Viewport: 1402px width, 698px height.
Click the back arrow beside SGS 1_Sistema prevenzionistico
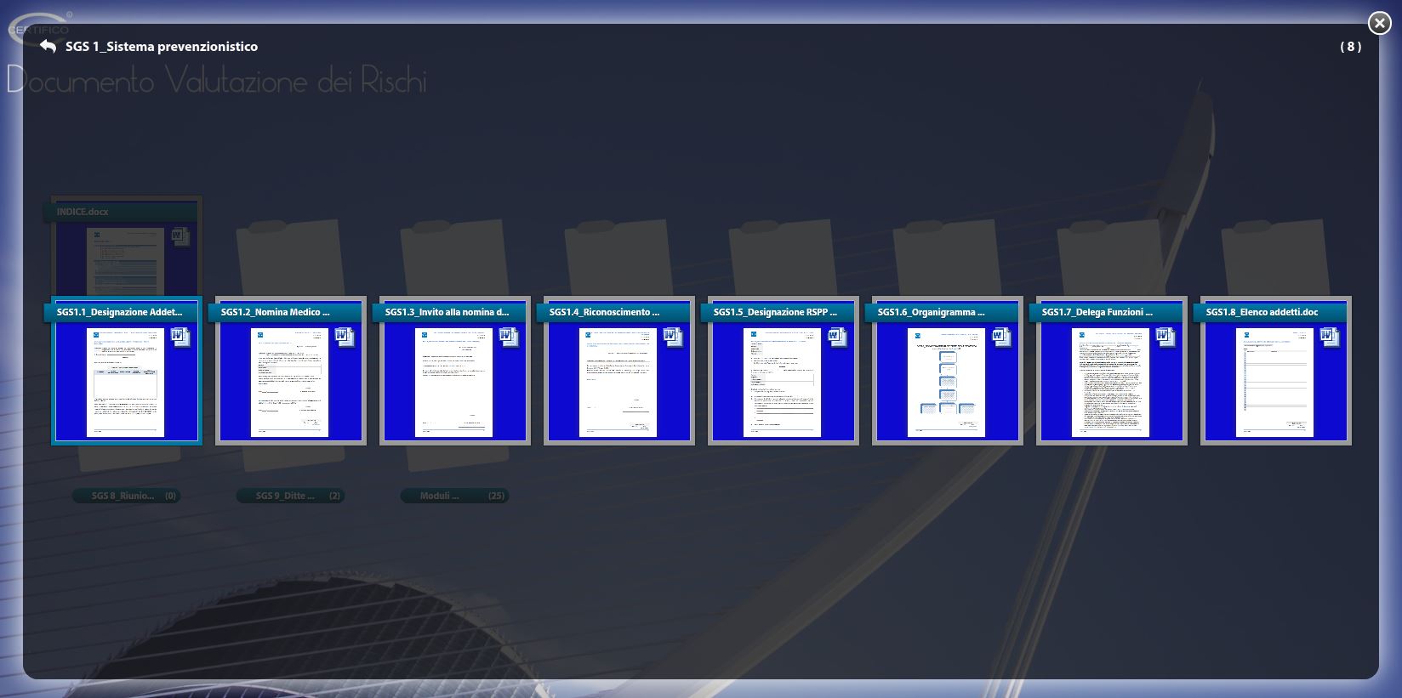48,46
